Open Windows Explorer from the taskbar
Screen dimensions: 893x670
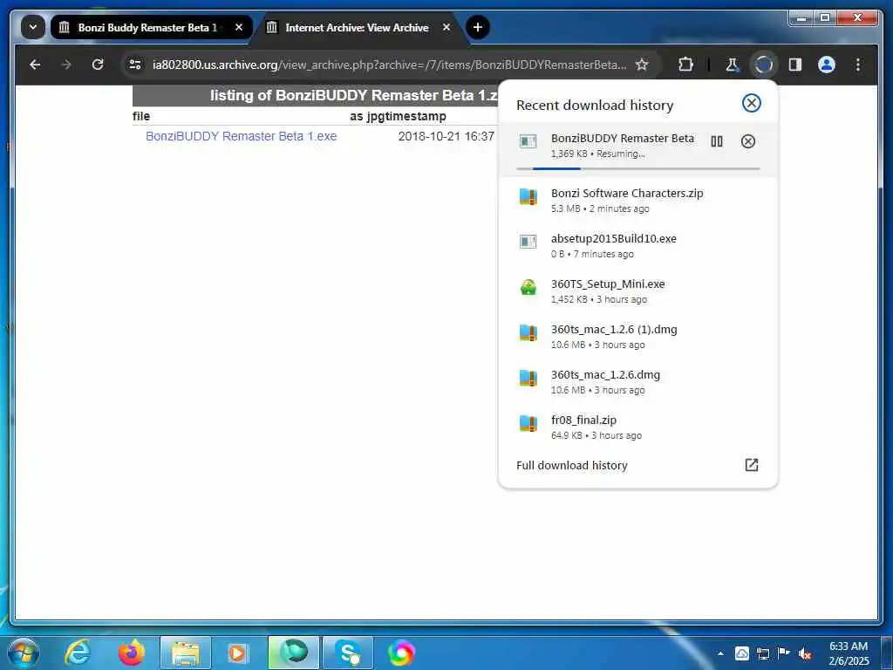186,653
